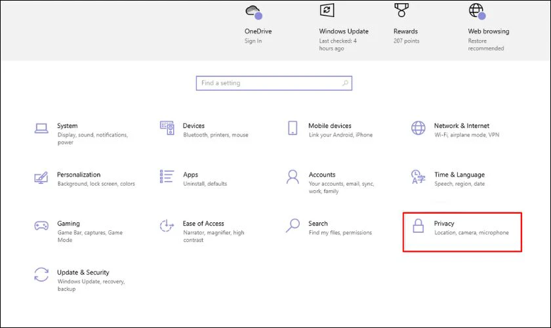Click the Windows Update refresh icon

click(x=327, y=10)
